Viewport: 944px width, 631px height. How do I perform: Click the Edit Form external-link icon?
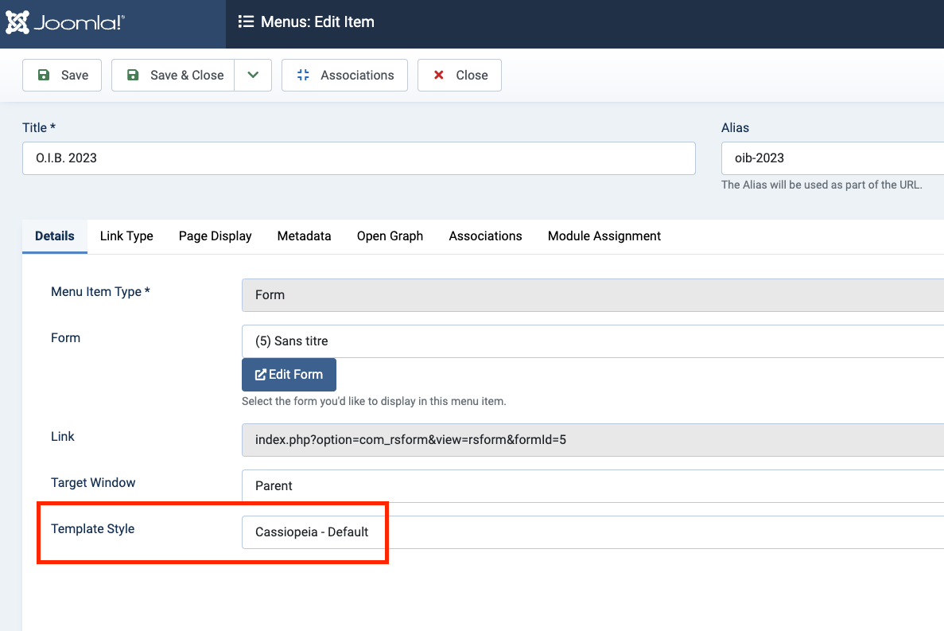(x=262, y=374)
